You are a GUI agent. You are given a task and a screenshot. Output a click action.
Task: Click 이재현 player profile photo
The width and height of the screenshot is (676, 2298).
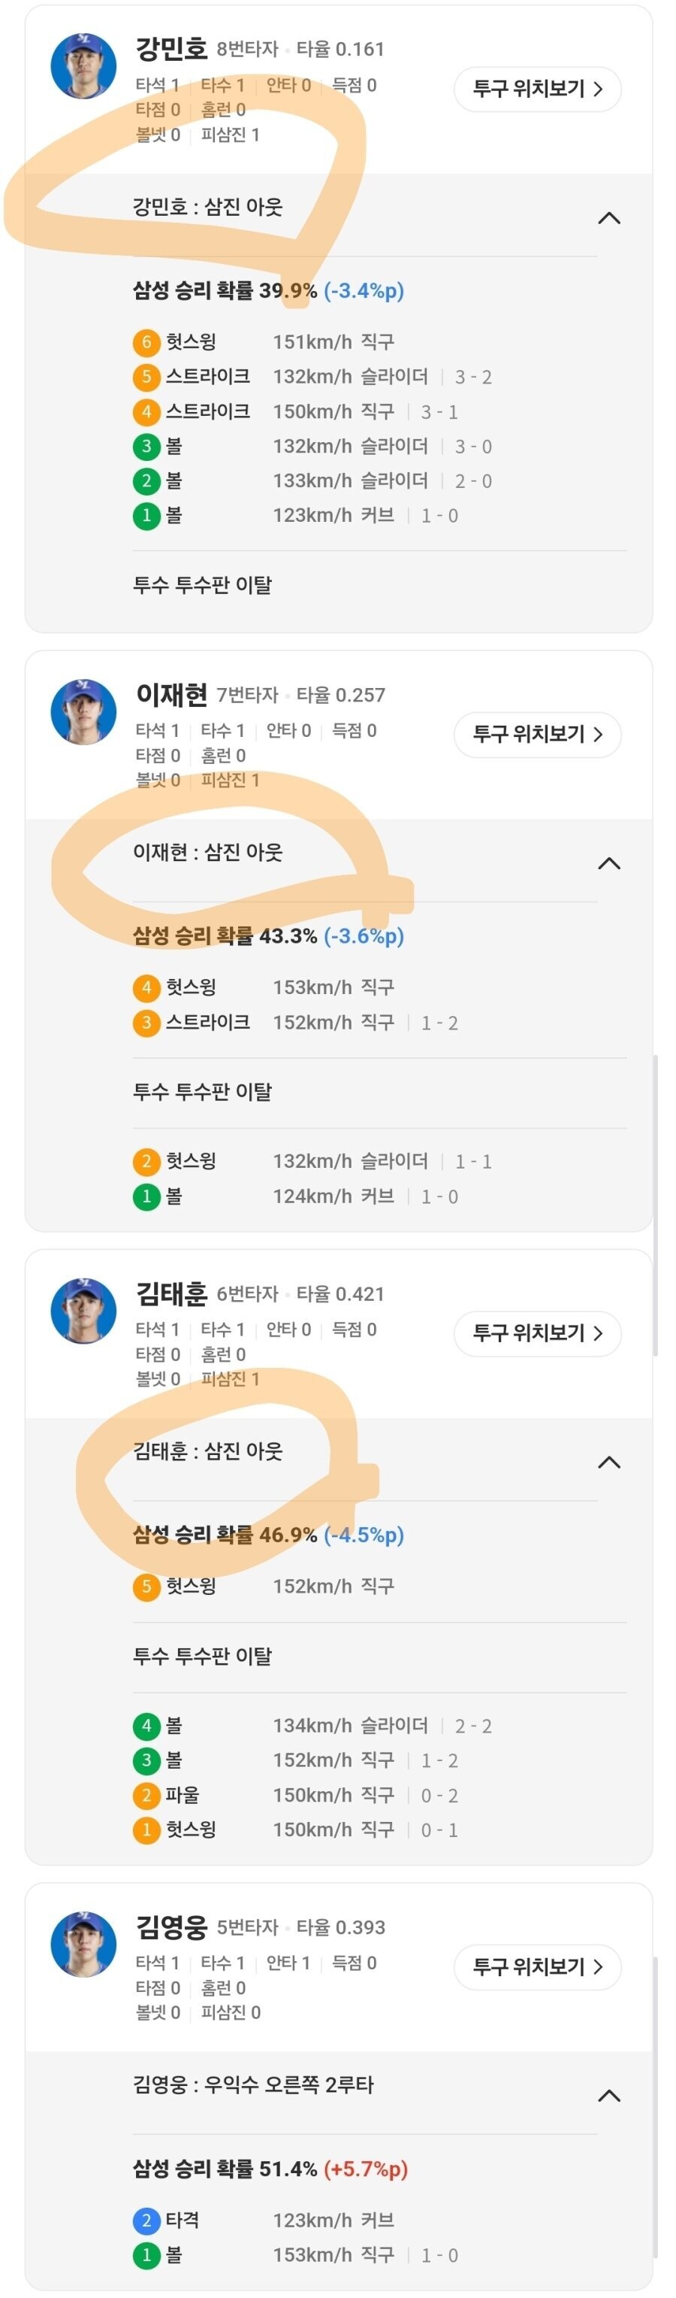coord(83,711)
